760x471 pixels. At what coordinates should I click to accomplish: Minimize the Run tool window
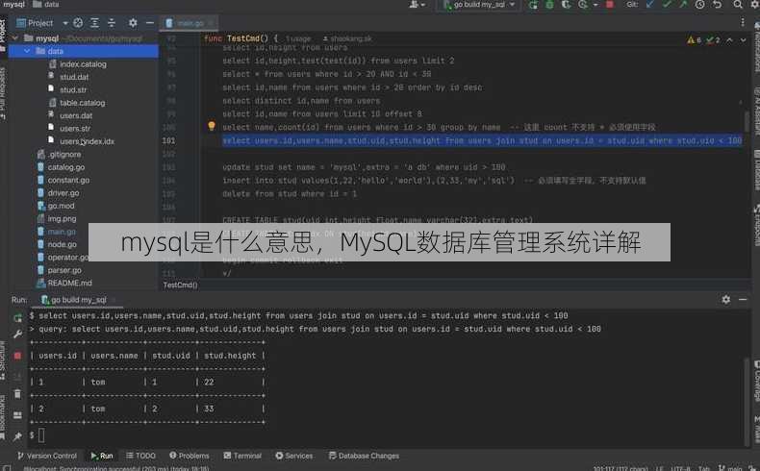click(x=743, y=300)
